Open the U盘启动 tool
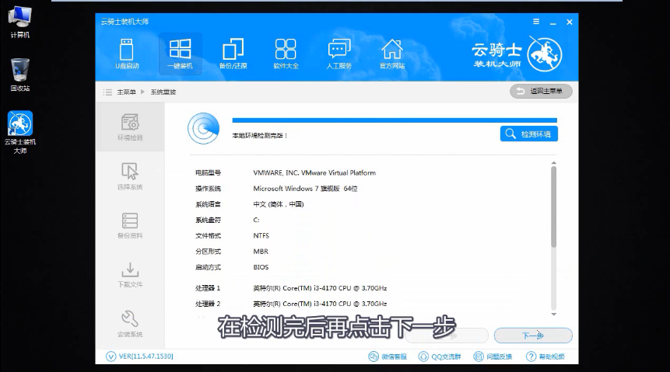 [127, 54]
